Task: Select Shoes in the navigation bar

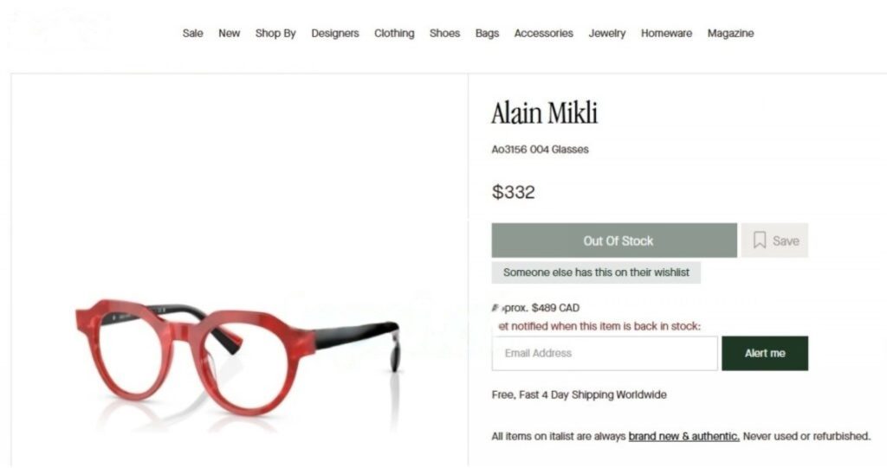Action: [x=444, y=34]
